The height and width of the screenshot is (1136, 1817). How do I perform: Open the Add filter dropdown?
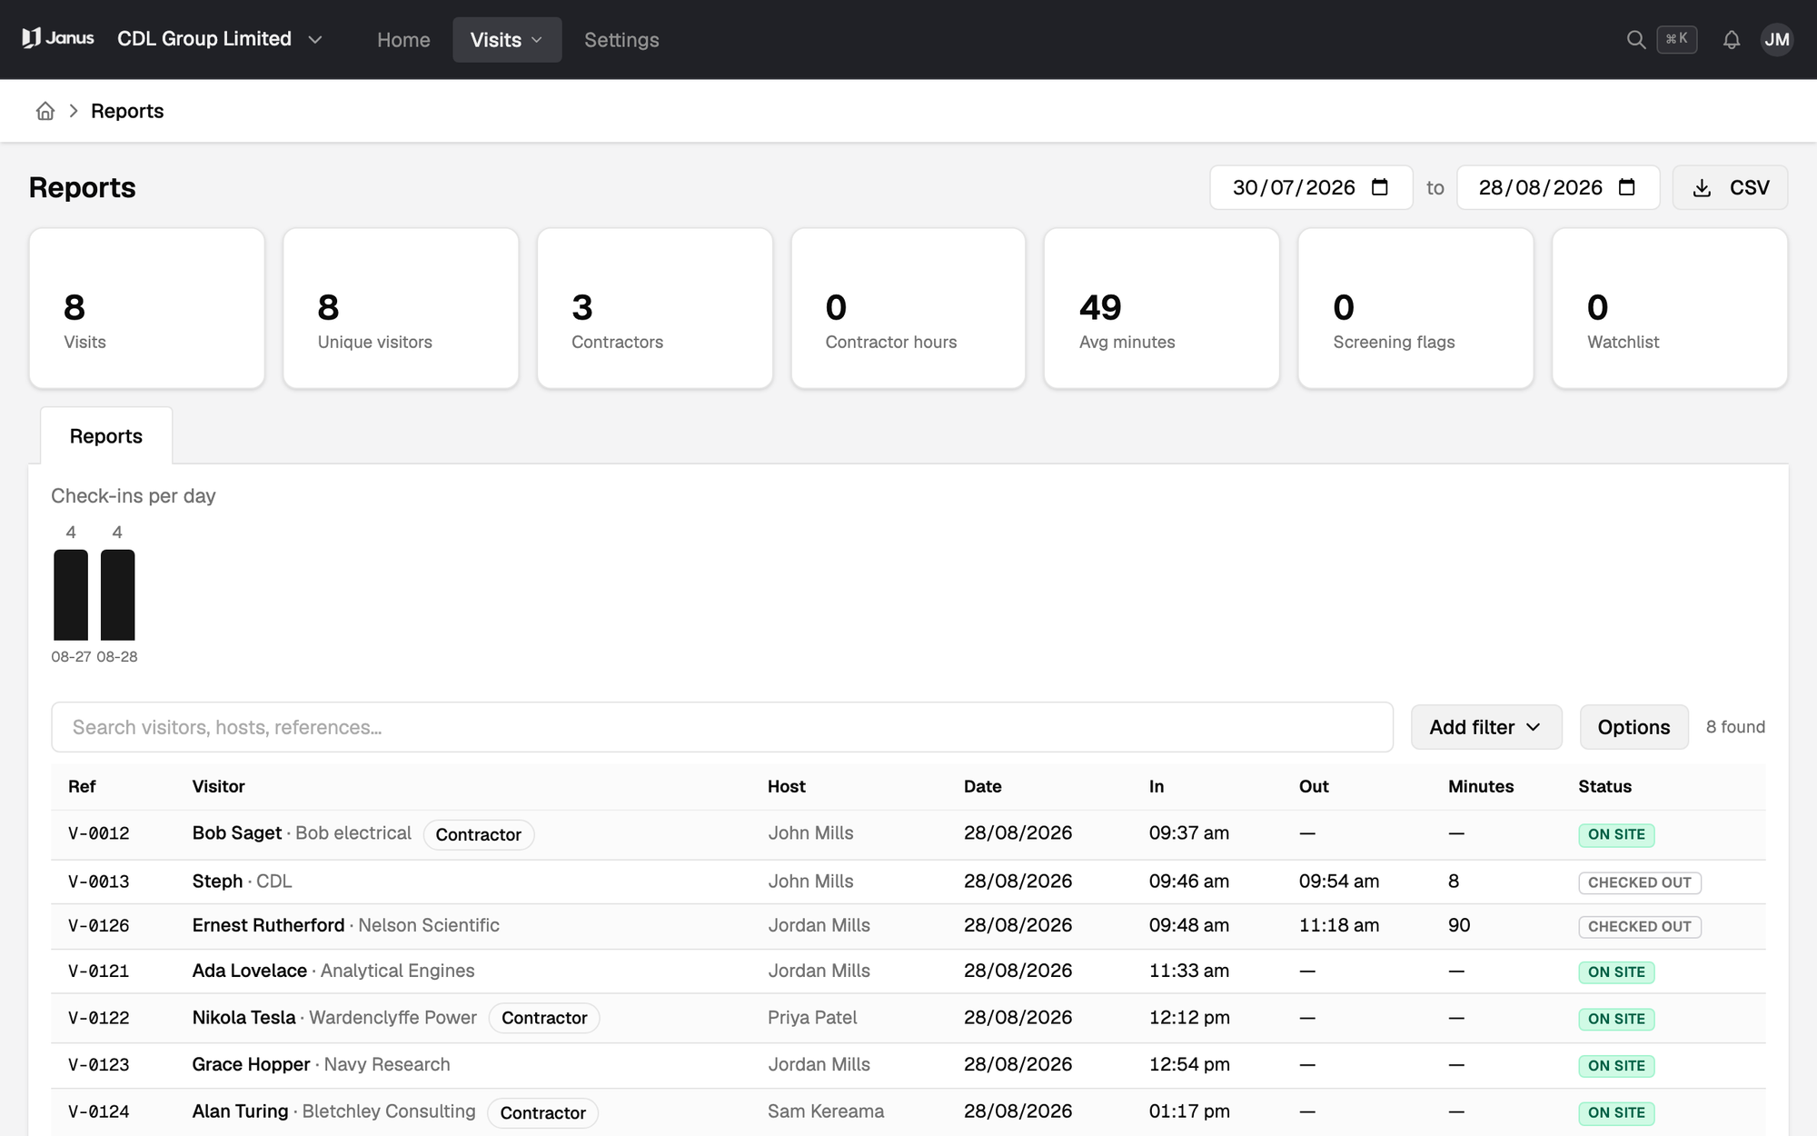pos(1486,727)
